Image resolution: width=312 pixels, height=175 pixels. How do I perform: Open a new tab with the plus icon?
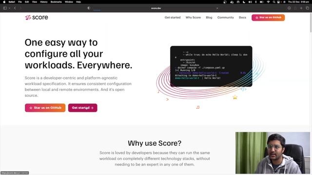click(301, 8)
